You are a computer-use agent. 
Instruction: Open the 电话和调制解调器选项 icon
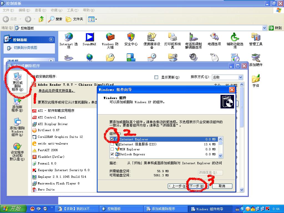[x=193, y=40]
